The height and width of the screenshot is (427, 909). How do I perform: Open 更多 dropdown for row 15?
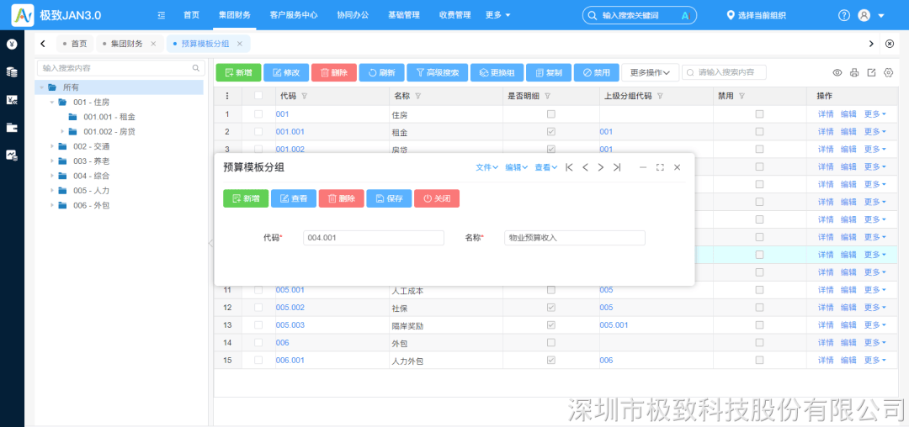click(875, 360)
